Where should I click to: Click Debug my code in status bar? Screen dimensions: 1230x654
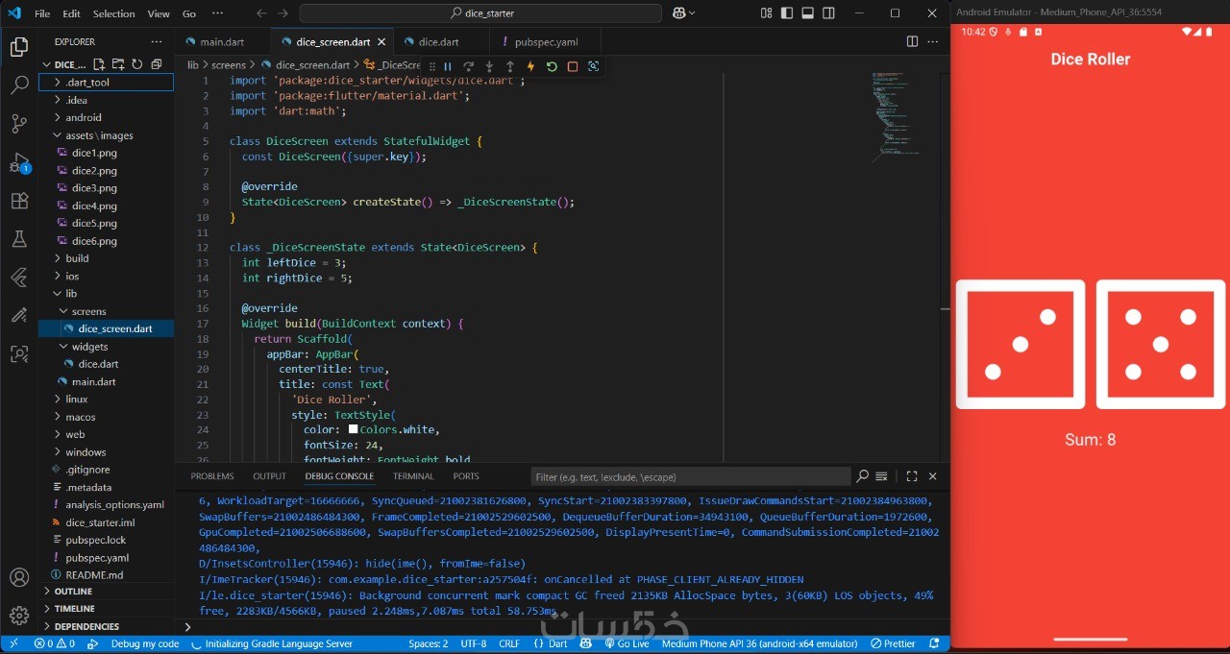144,643
